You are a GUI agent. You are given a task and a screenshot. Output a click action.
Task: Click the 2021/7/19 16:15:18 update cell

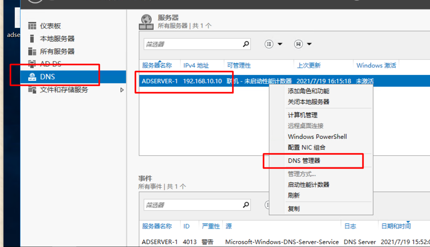tap(323, 81)
